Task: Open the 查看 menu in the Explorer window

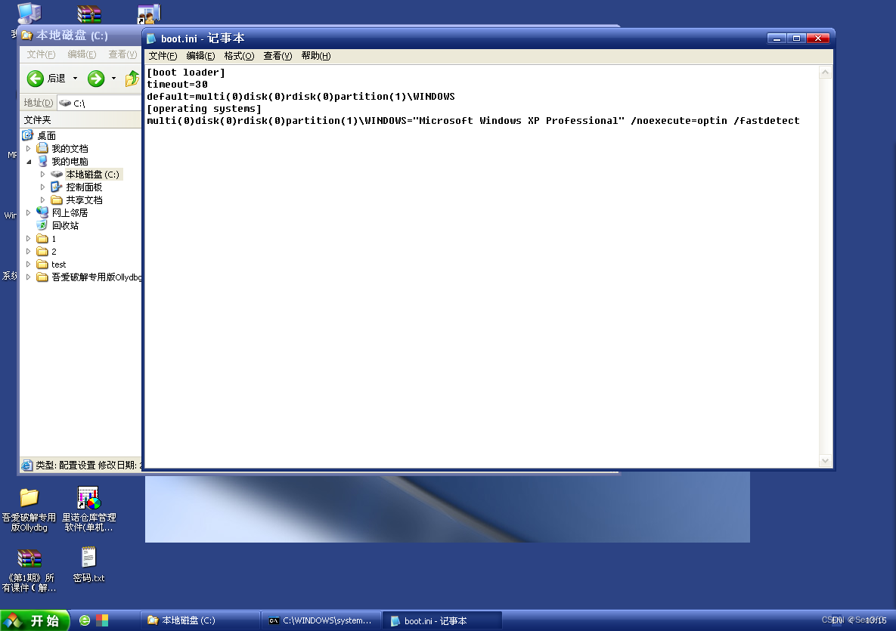Action: pyautogui.click(x=123, y=54)
